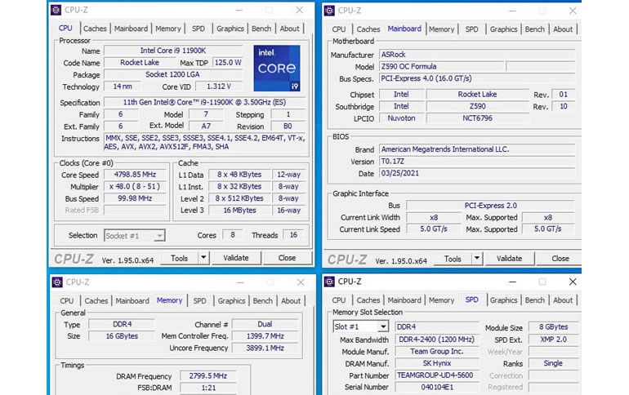
Task: Click the 03/25/2021 BIOS date field
Action: (x=477, y=174)
